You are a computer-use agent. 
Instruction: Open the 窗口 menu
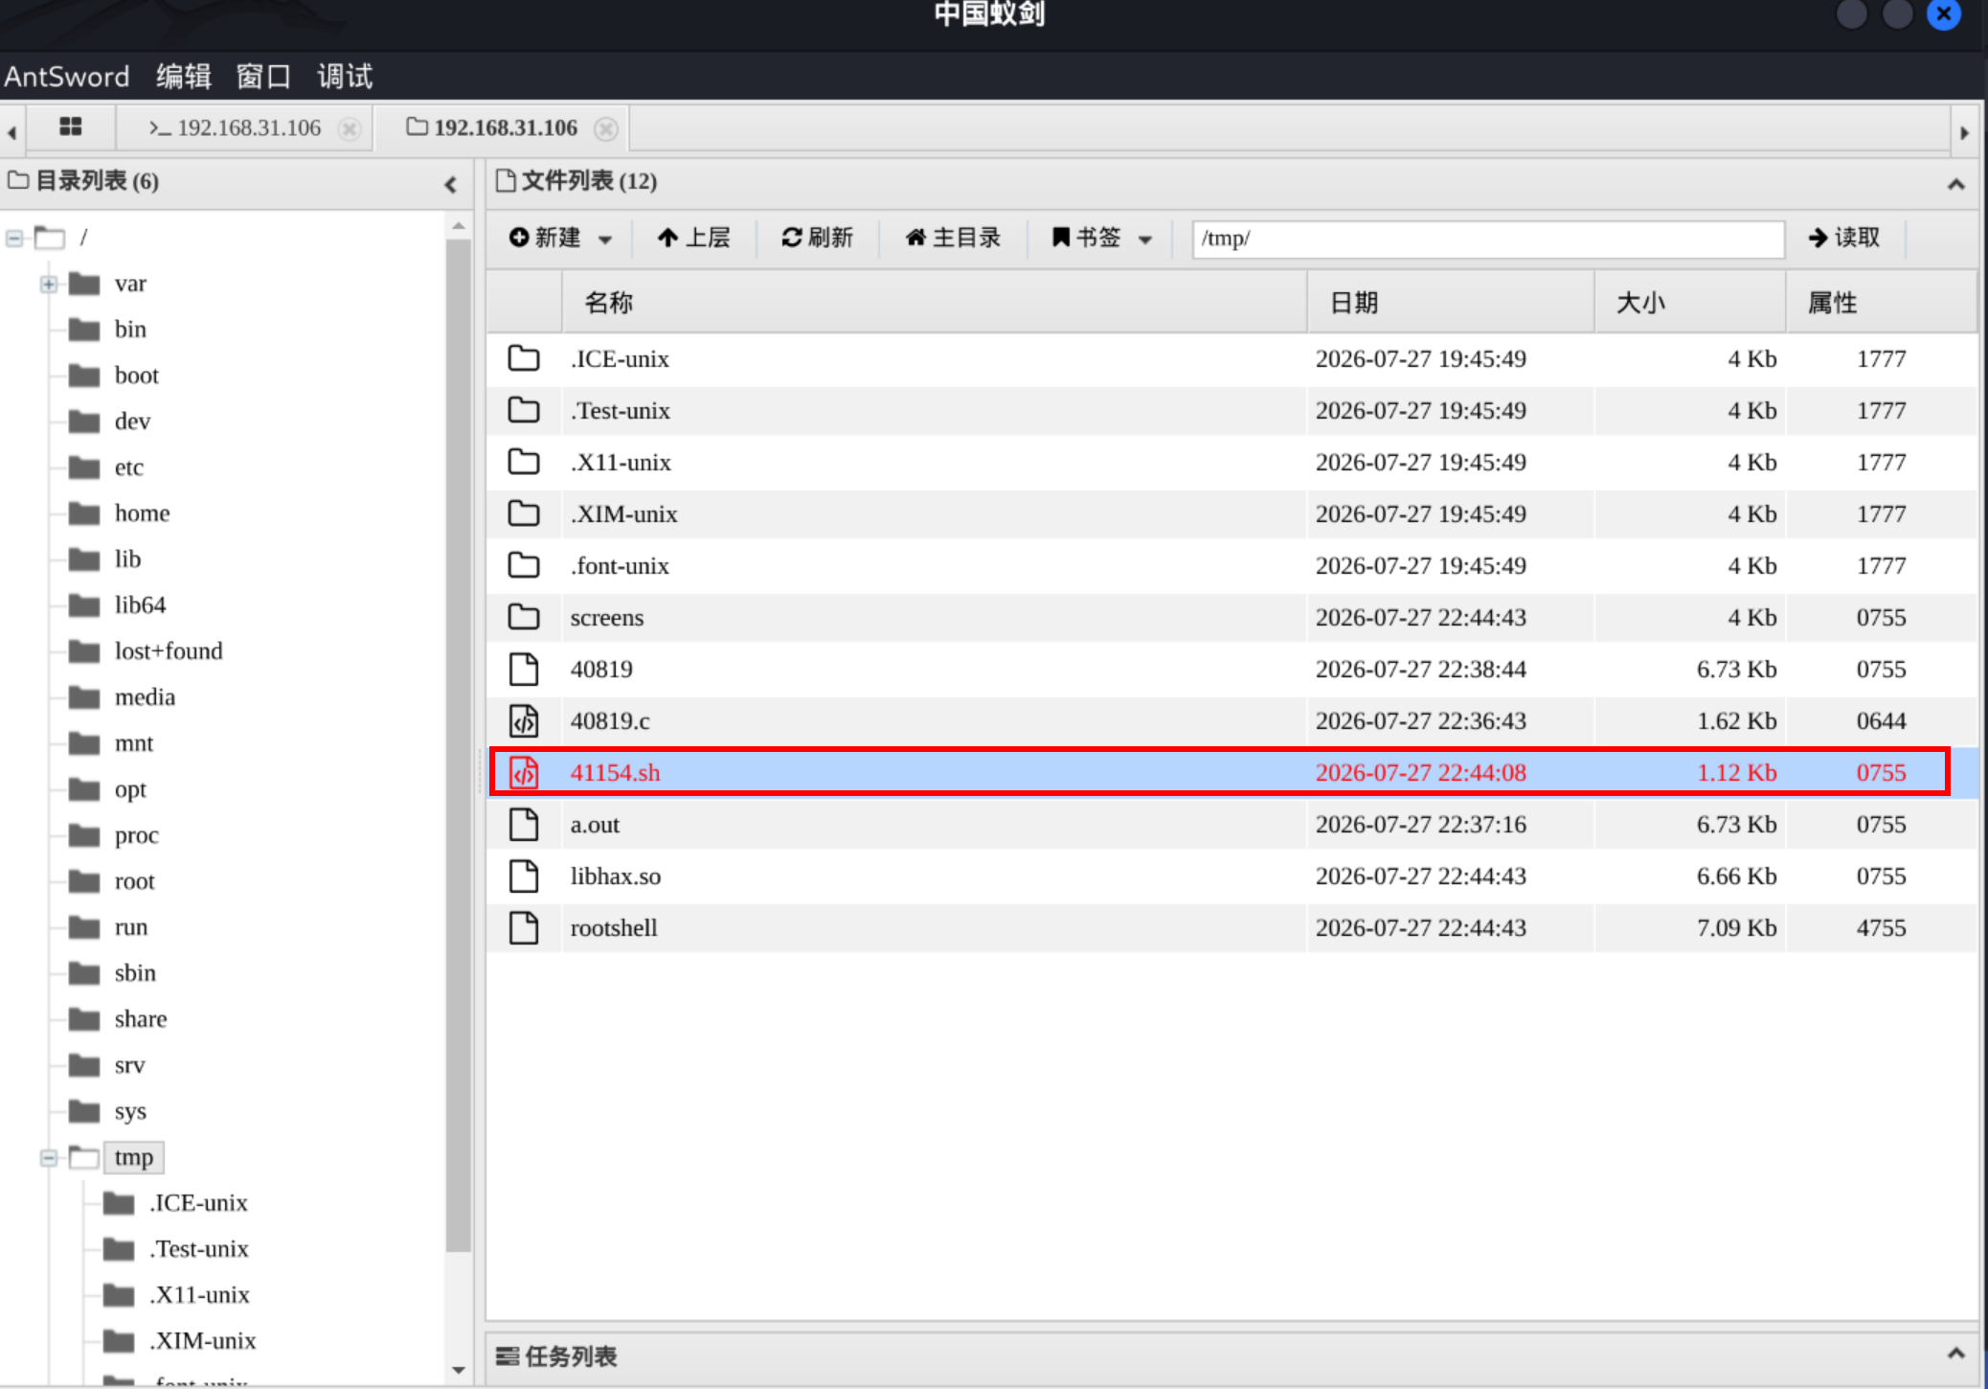pyautogui.click(x=263, y=77)
